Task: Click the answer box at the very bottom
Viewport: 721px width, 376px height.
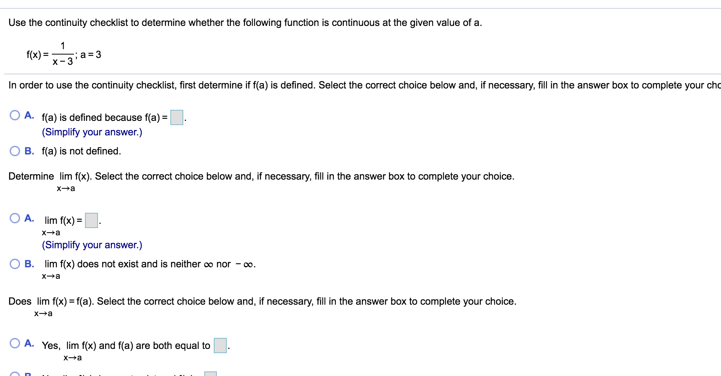Action: (x=210, y=374)
